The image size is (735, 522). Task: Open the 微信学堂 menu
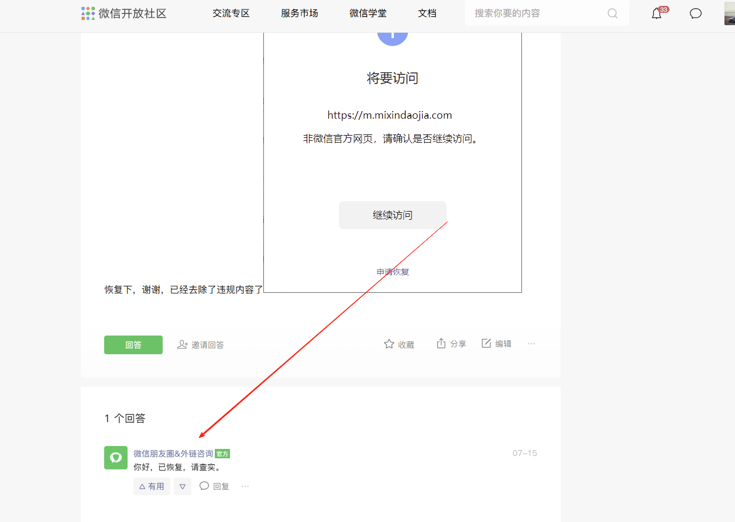[x=368, y=13]
